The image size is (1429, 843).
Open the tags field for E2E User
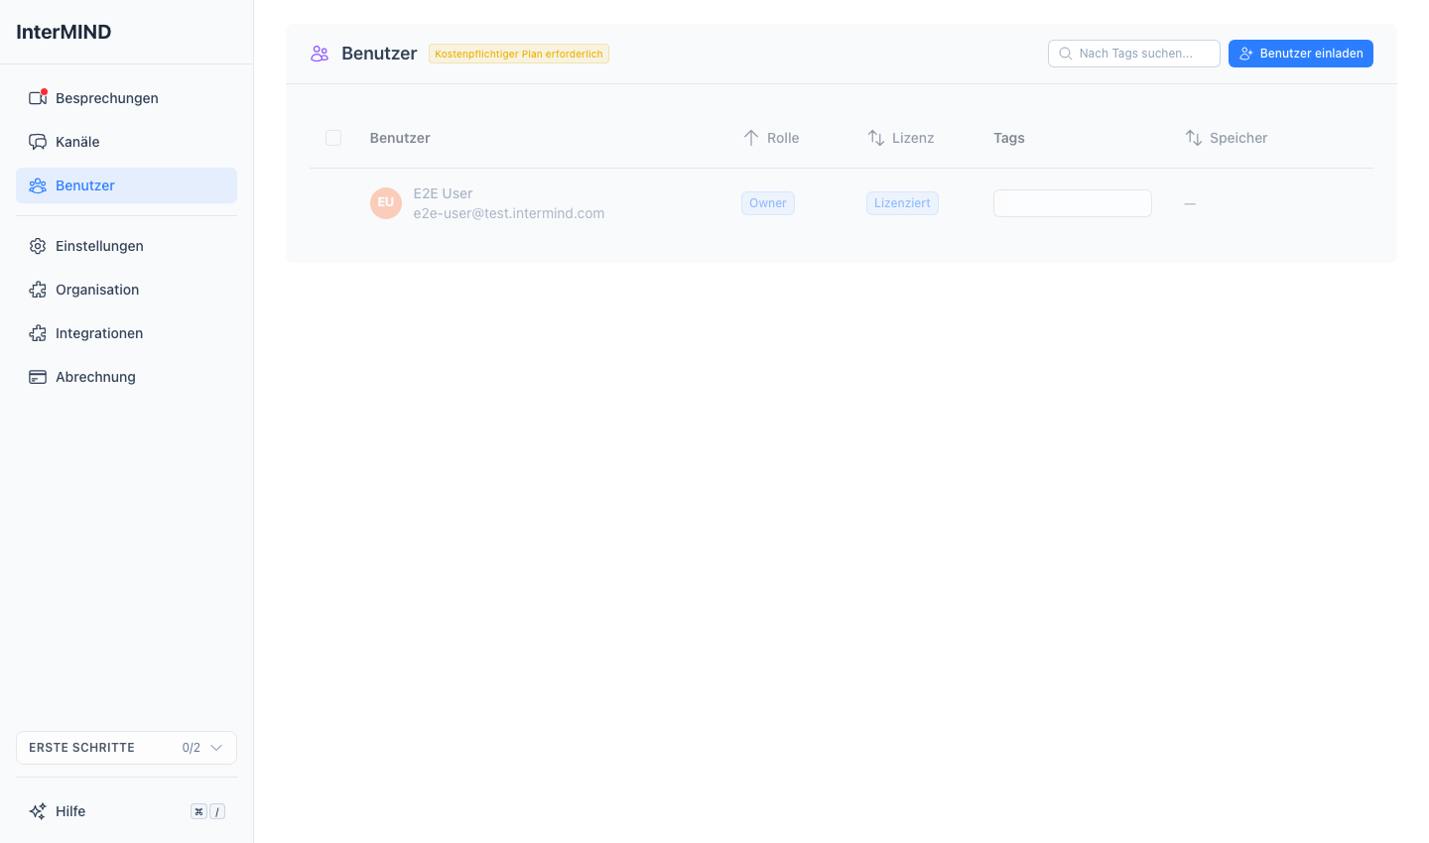pos(1073,203)
